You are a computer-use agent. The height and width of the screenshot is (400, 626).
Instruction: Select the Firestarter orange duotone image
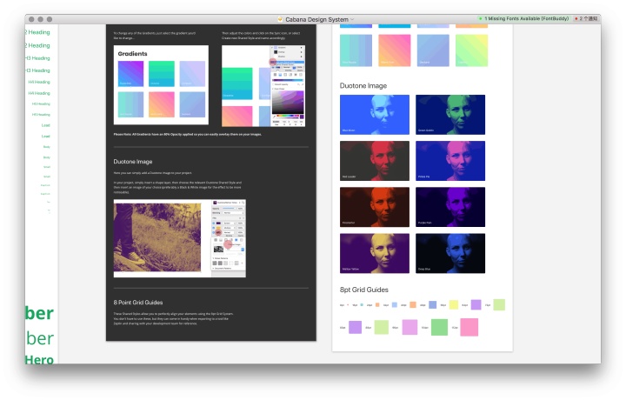375,207
